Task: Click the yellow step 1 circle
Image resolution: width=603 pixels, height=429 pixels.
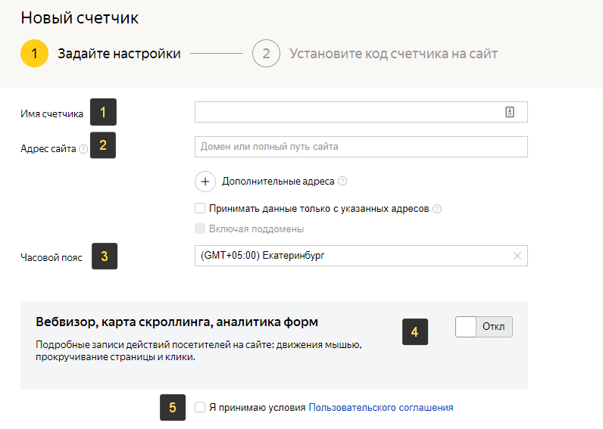Action: pos(34,54)
